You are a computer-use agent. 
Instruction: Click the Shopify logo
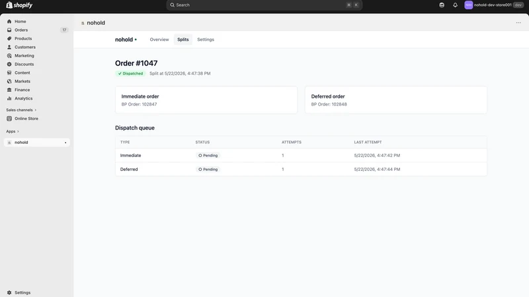pos(19,5)
